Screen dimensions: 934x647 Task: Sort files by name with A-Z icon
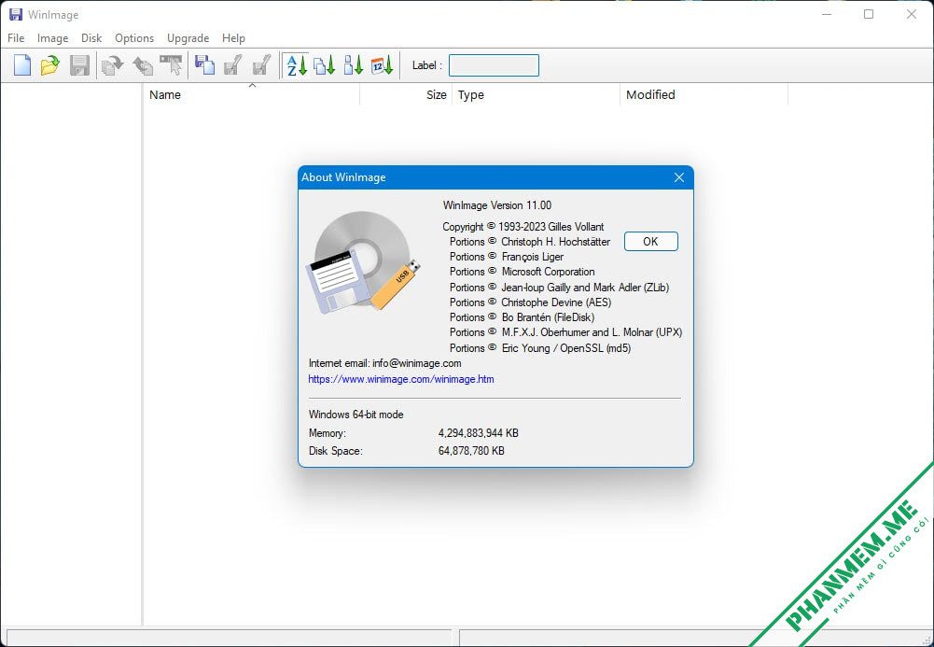tap(296, 65)
